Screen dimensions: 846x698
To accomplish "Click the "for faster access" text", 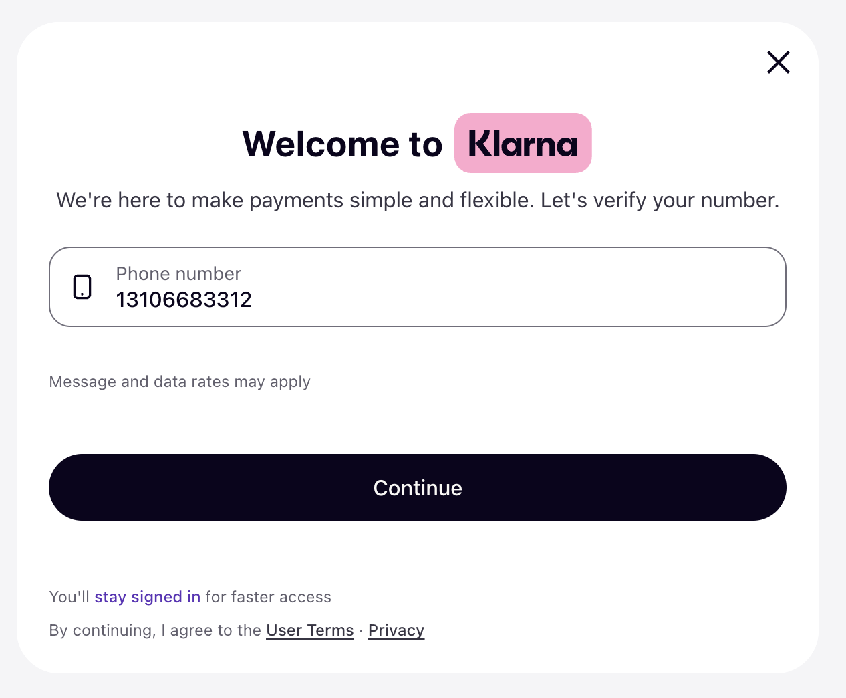I will pos(268,597).
